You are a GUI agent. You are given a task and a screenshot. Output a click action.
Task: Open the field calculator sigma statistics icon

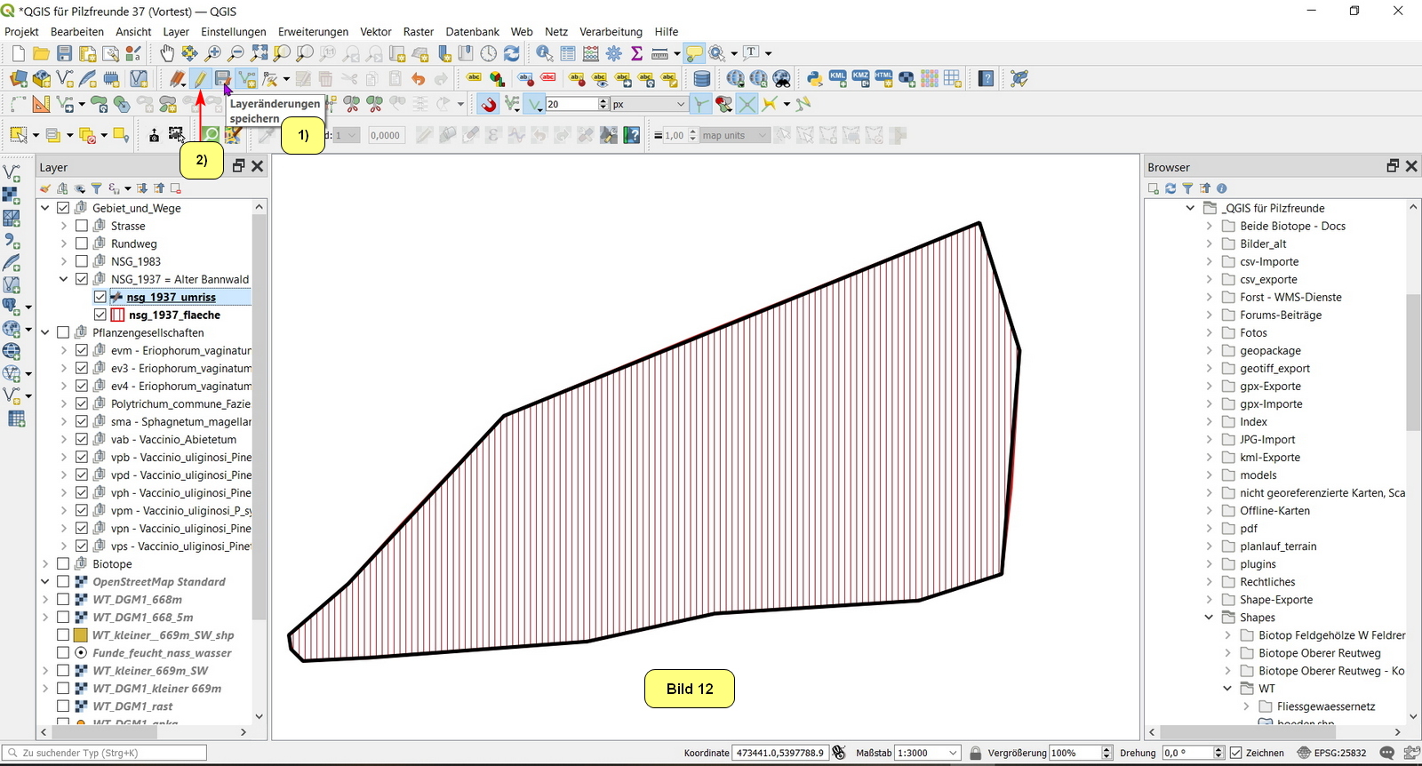pyautogui.click(x=636, y=54)
